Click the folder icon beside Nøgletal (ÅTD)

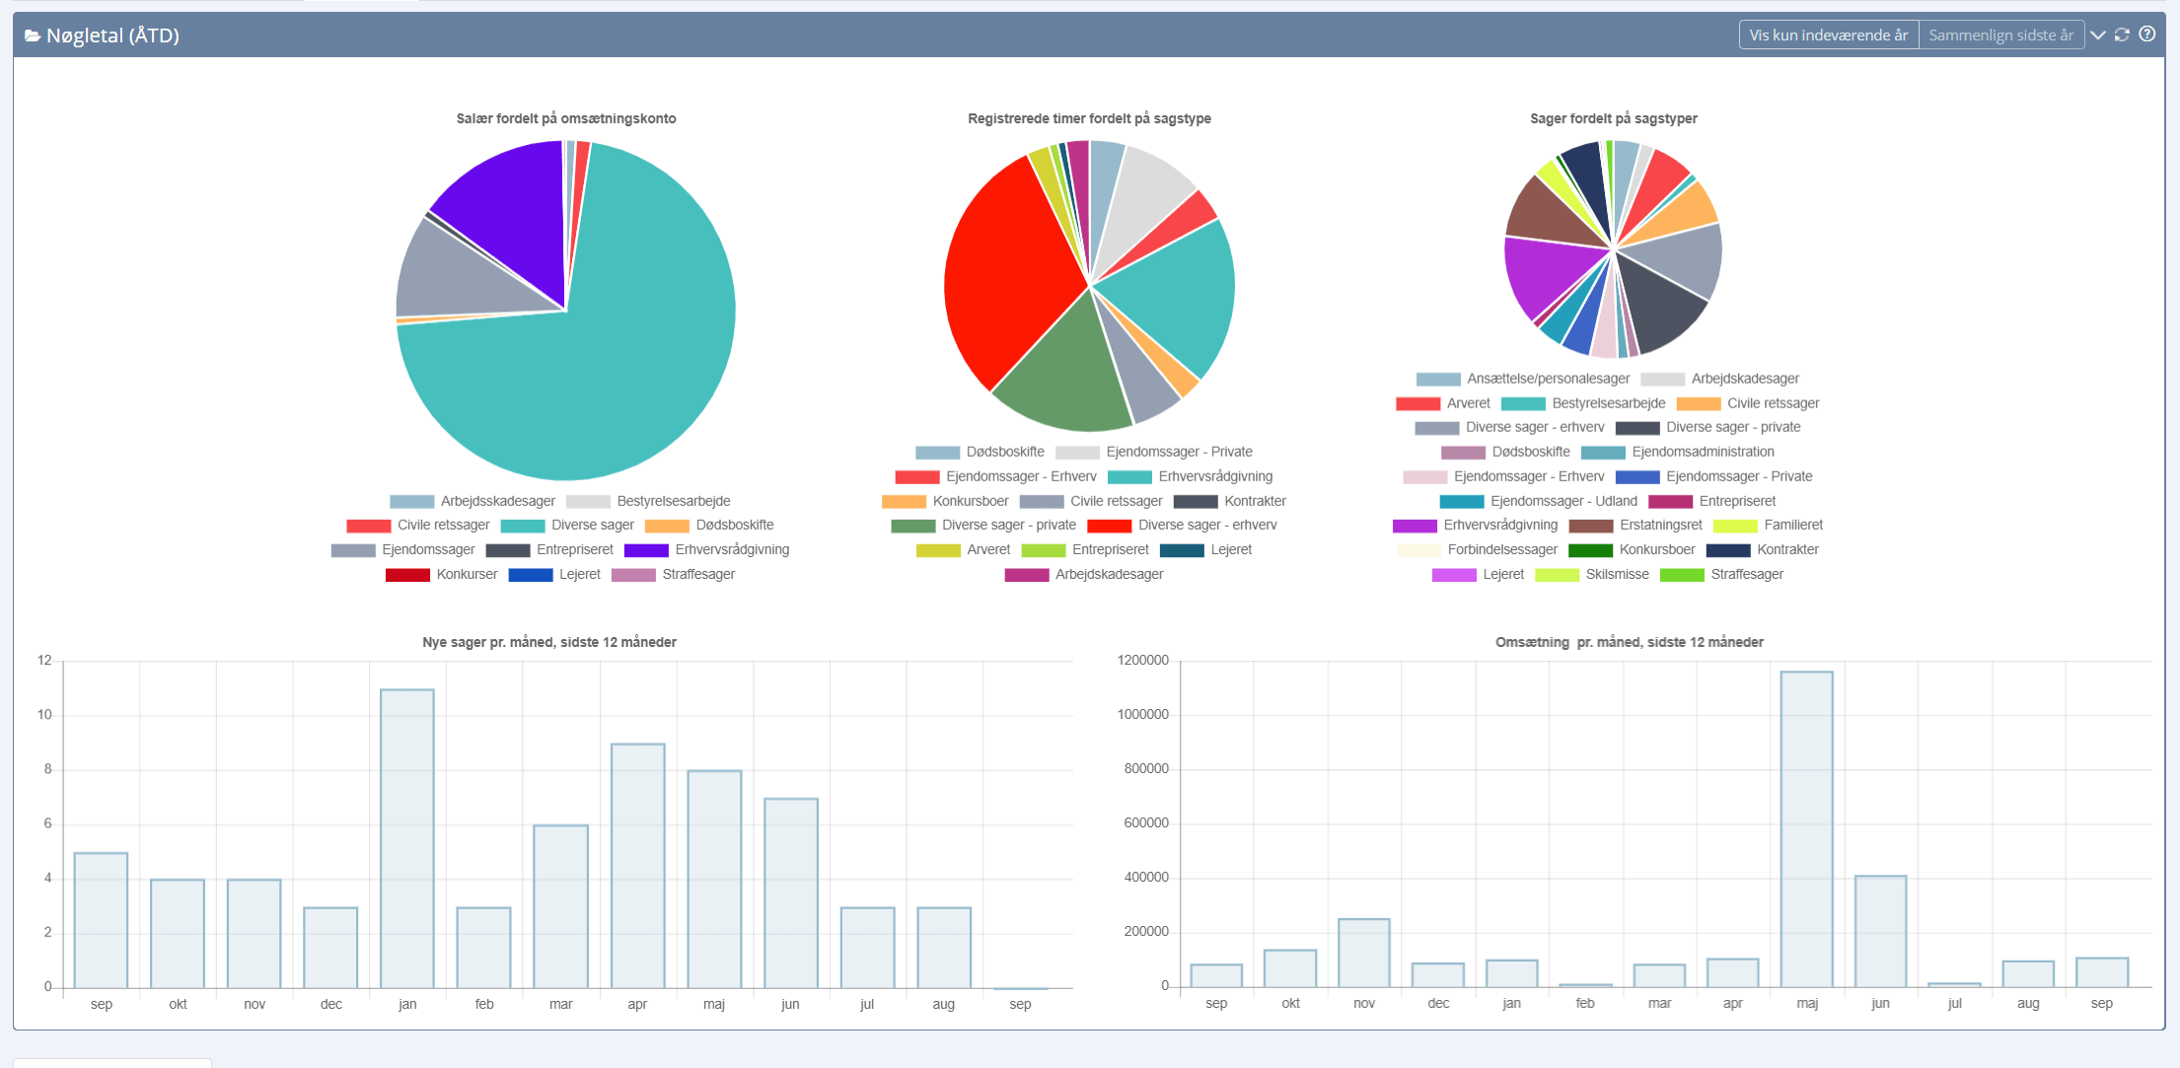[x=33, y=36]
